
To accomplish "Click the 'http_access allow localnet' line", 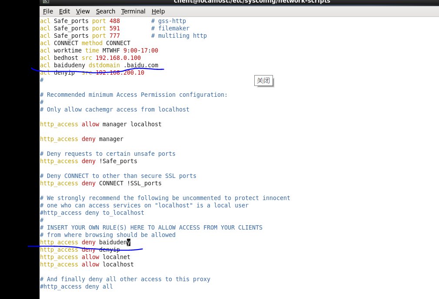I will (85, 257).
